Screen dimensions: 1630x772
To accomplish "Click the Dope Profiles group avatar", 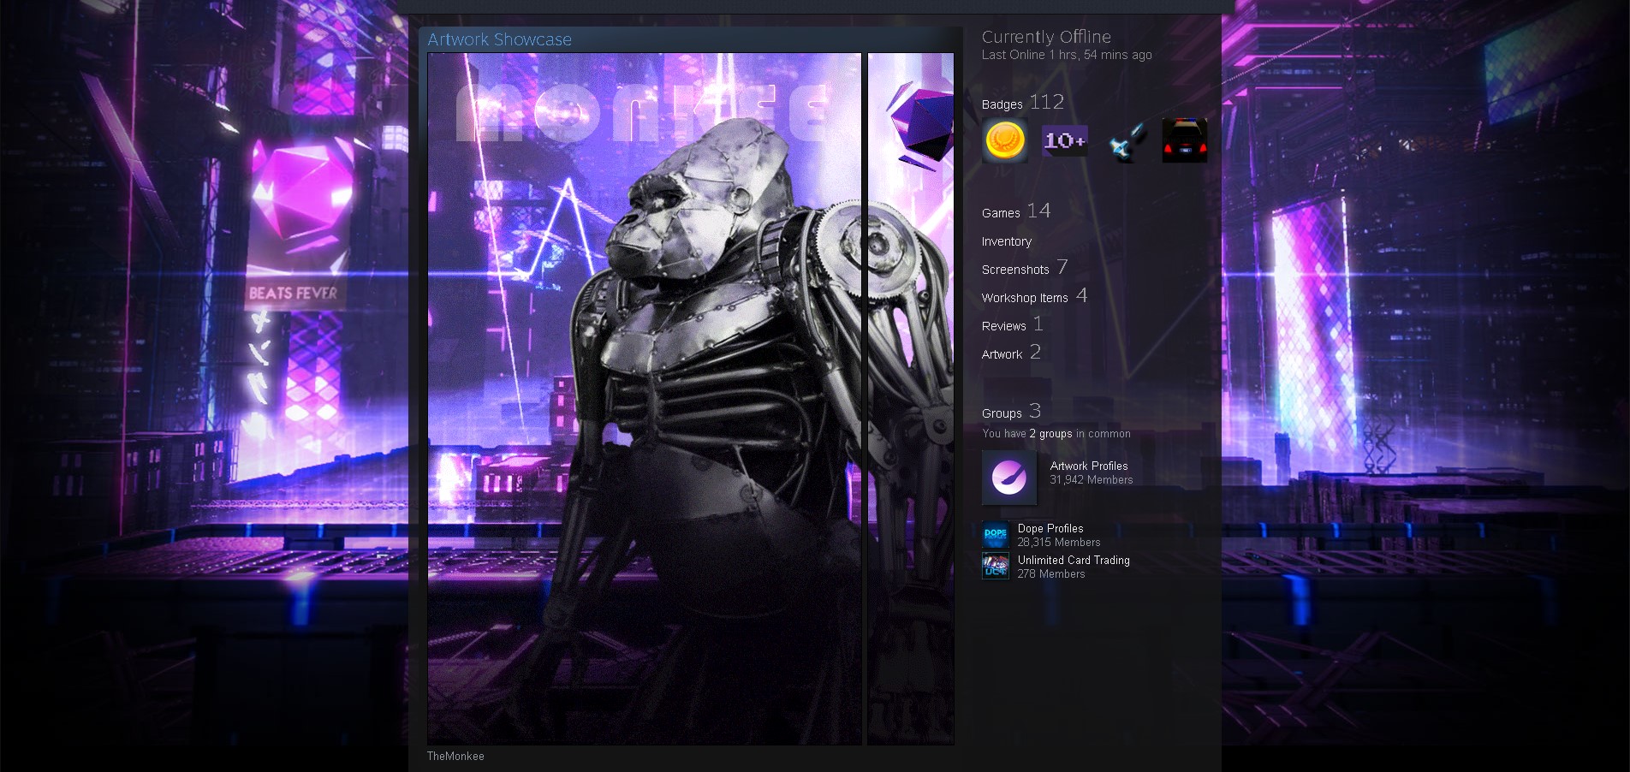I will click(996, 535).
